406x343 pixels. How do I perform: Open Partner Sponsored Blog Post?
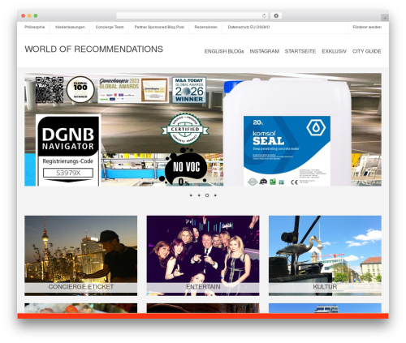point(159,27)
